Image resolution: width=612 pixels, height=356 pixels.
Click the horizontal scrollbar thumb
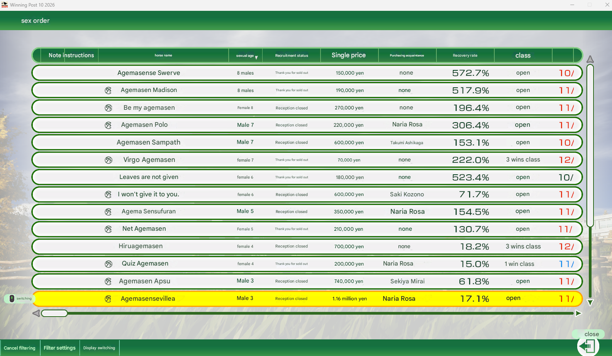click(x=54, y=313)
